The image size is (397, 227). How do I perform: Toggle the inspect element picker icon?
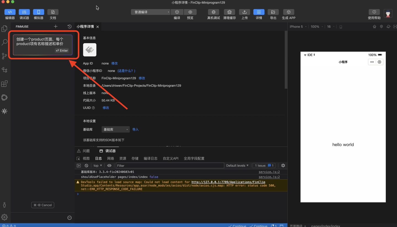click(x=78, y=158)
